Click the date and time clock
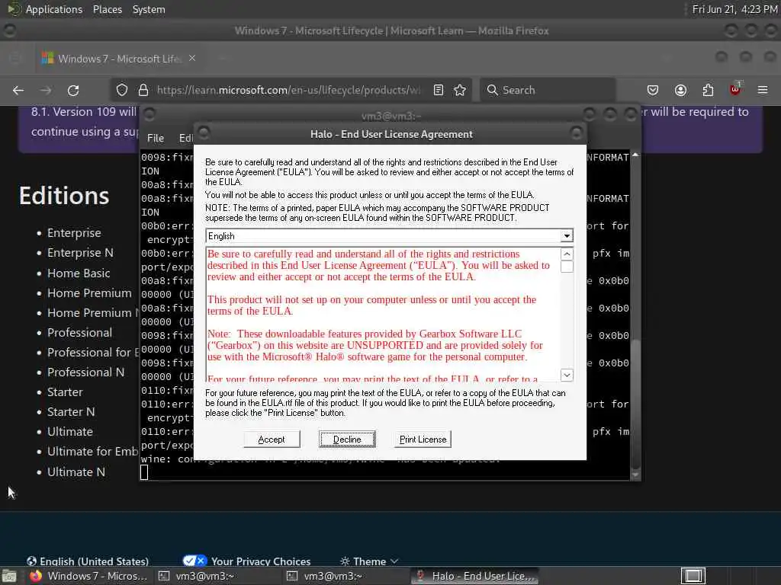 [734, 9]
